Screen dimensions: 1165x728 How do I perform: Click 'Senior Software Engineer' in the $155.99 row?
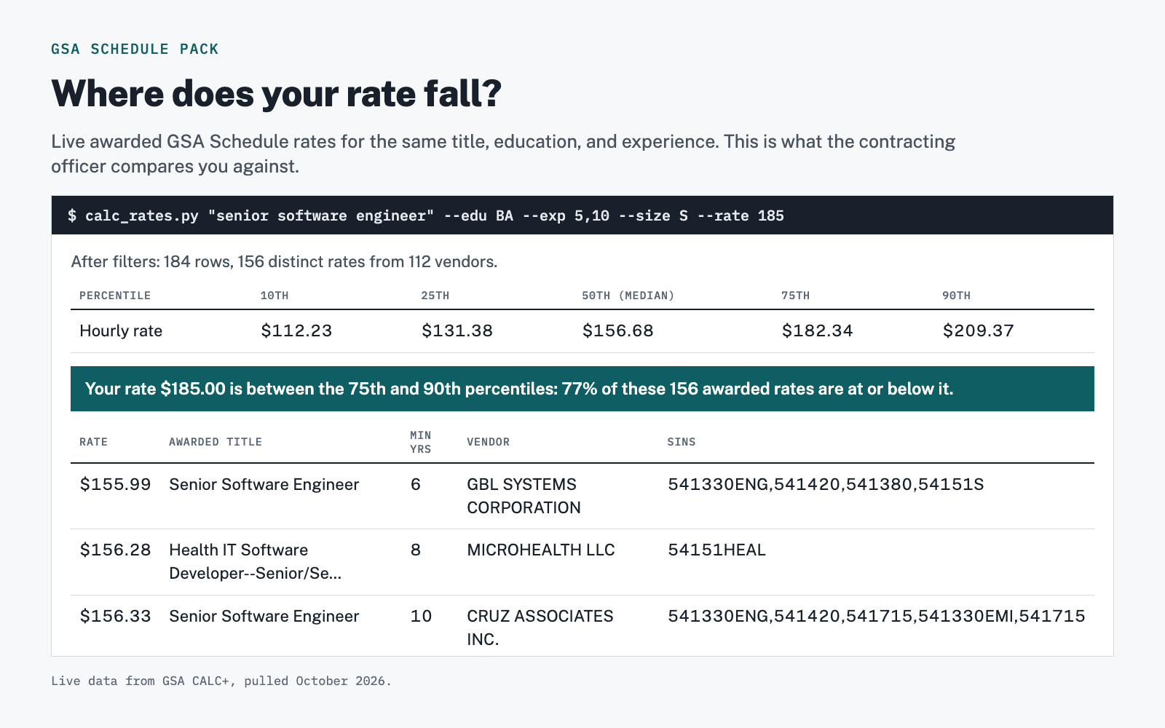pos(264,484)
